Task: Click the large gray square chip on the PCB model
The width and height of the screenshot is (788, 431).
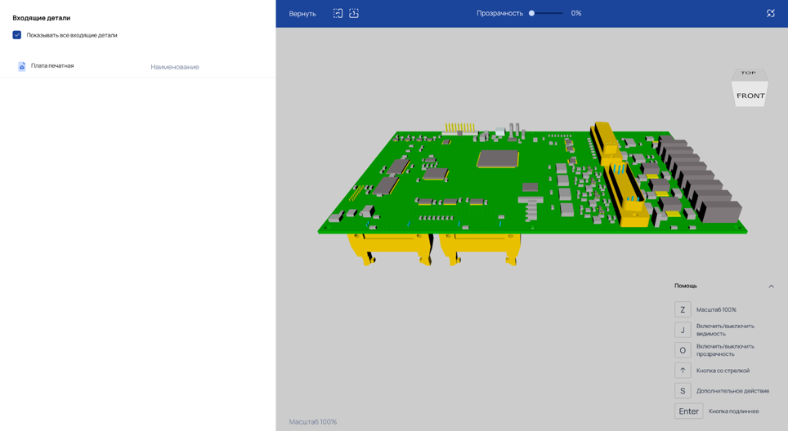Action: click(498, 158)
